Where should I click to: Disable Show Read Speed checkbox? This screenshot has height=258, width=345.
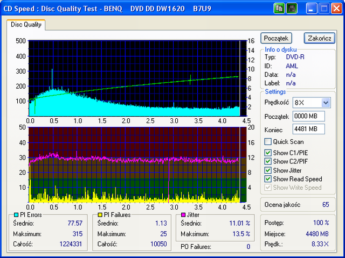pos(268,179)
